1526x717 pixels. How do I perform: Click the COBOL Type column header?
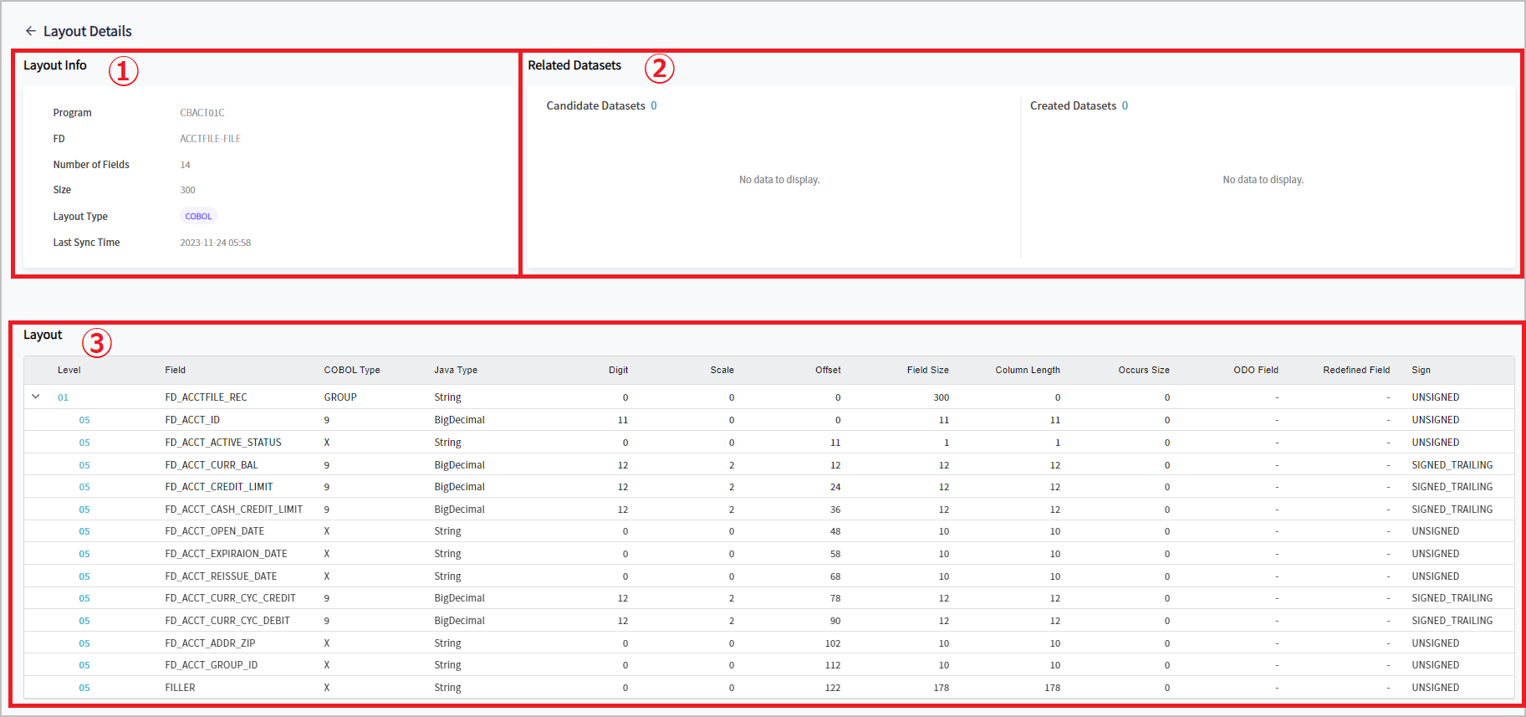click(352, 370)
